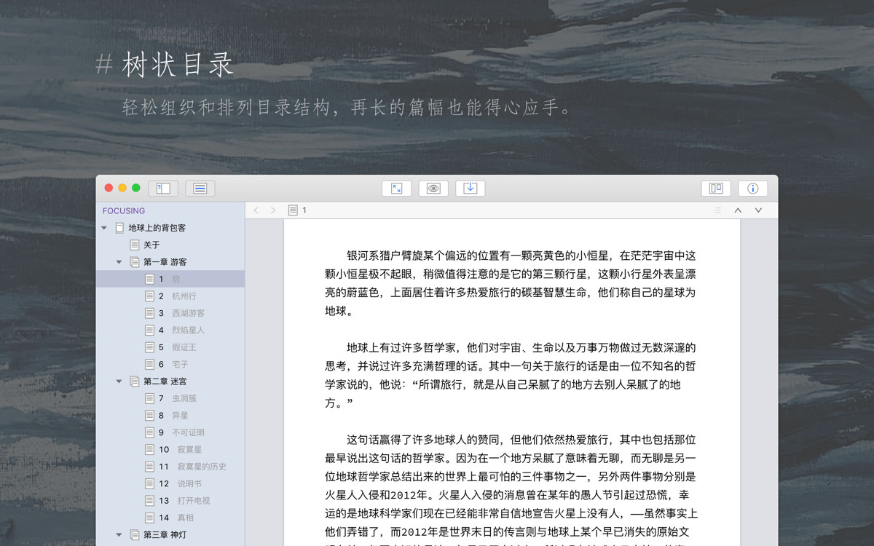Click the 第二章 迷宫 group label
874x546 pixels.
click(x=165, y=381)
